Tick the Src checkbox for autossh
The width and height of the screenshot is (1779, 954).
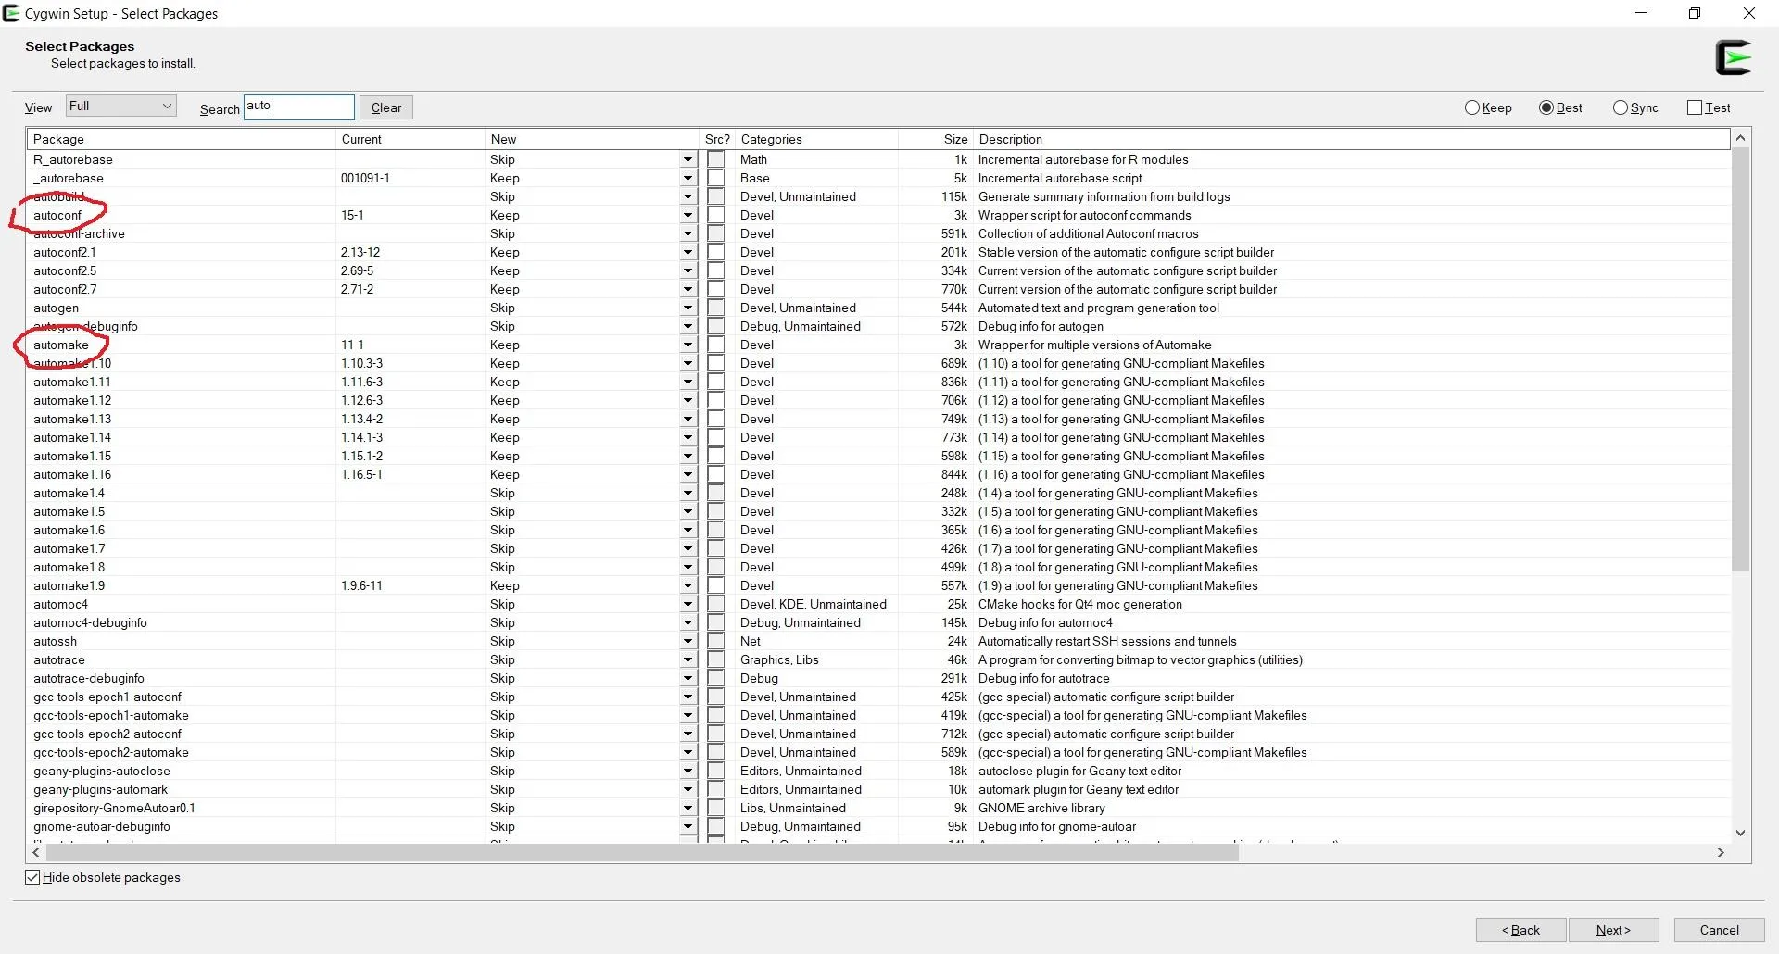[716, 641]
